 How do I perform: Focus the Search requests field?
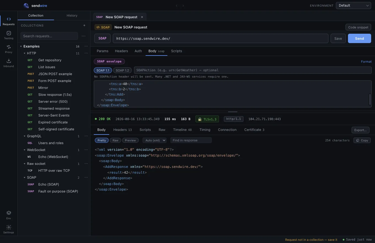point(49,36)
